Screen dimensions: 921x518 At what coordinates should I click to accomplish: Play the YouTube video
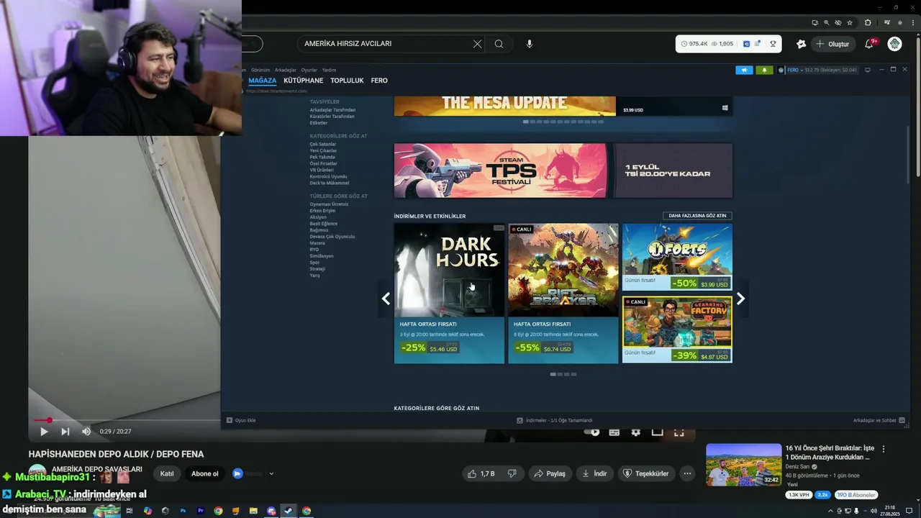pyautogui.click(x=44, y=432)
